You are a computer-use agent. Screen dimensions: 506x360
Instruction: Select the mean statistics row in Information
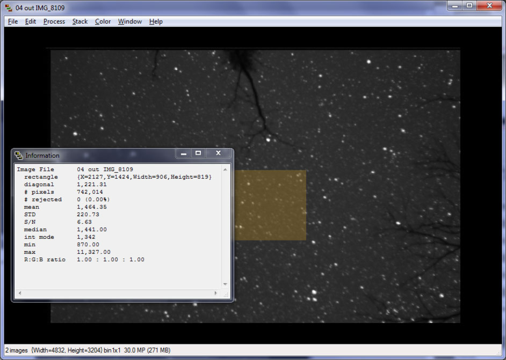tap(64, 207)
